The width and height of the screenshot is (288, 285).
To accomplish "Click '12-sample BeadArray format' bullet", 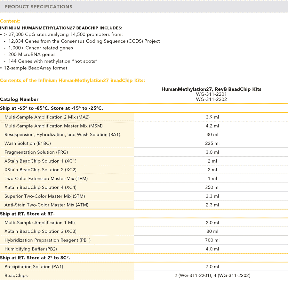I will (36, 68).
